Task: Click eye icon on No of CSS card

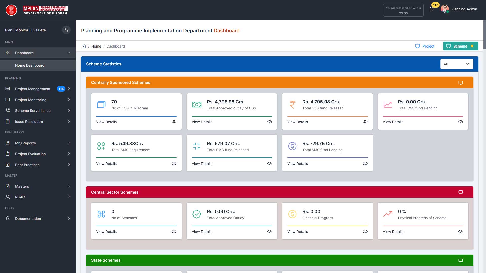Action: [x=174, y=122]
